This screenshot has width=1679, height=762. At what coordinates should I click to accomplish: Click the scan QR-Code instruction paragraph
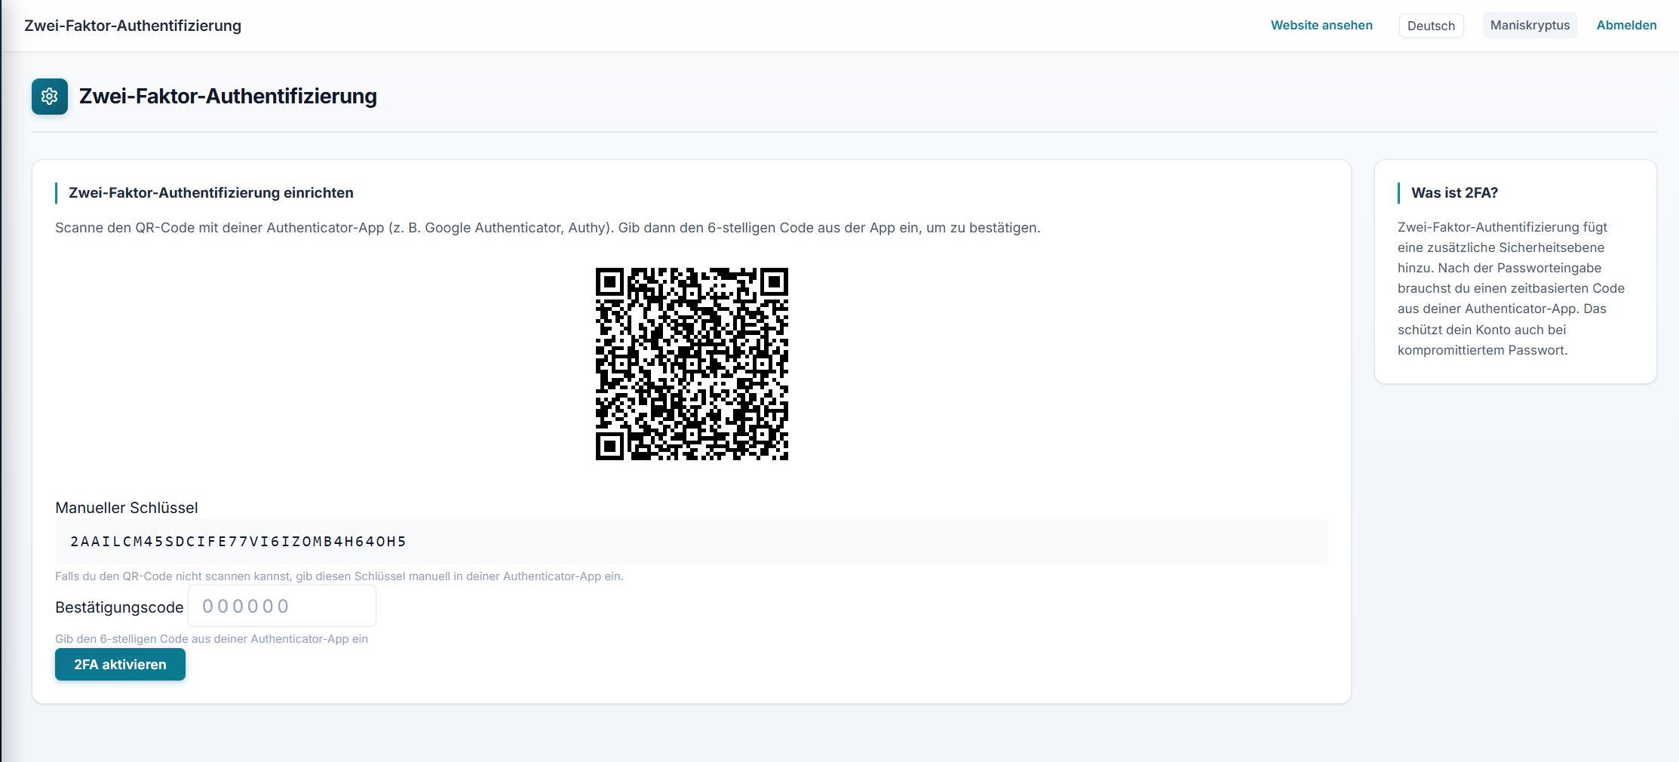[548, 228]
